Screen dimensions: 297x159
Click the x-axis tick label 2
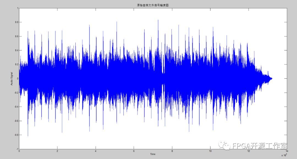57,151
